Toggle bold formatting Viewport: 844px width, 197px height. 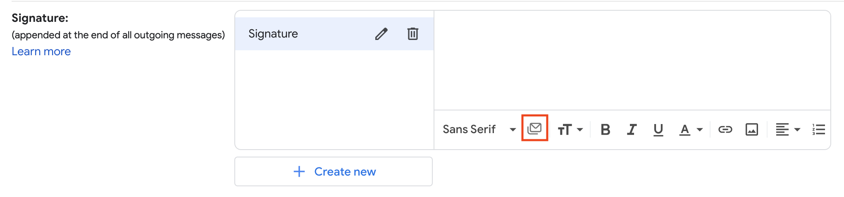point(606,129)
